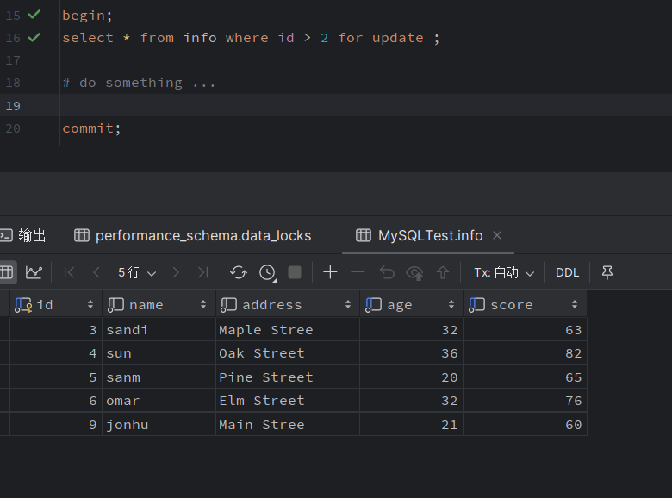The width and height of the screenshot is (672, 498).
Task: Go to next page arrow
Action: point(176,272)
